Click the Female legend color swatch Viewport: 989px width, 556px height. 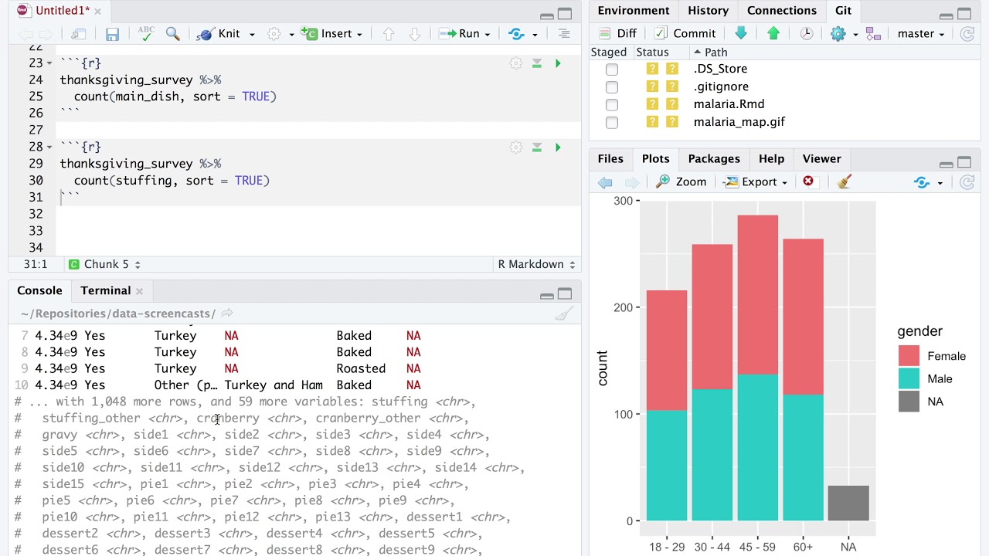tap(909, 356)
